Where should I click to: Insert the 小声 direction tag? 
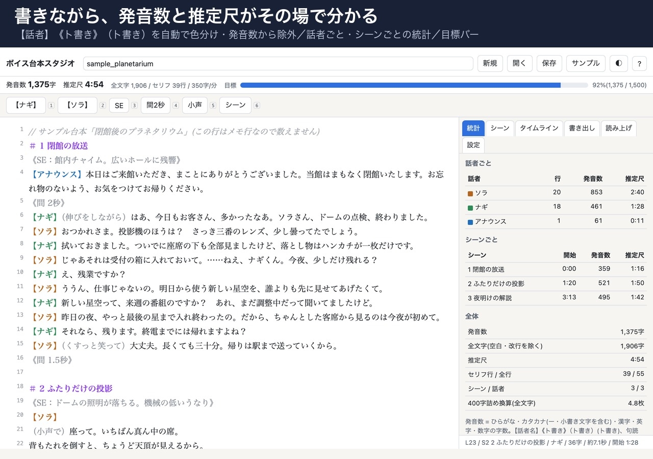pyautogui.click(x=195, y=105)
